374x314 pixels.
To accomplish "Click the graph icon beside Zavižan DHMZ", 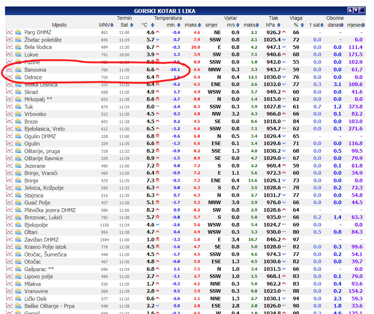I will [x=9, y=239].
